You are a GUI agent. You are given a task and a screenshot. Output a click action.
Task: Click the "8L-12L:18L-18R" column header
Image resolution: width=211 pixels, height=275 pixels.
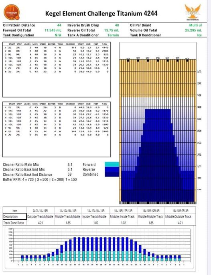[68, 210]
